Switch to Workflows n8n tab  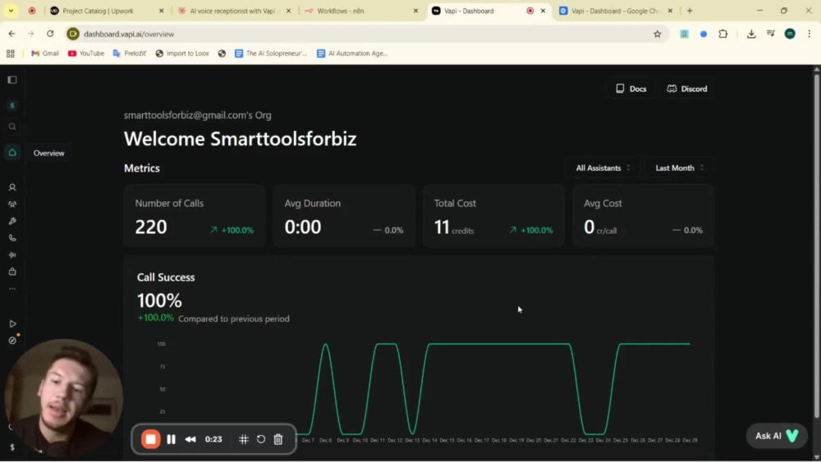[361, 11]
